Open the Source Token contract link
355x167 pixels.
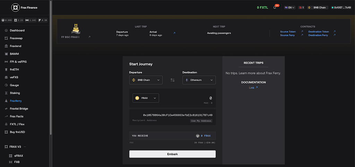point(288,31)
